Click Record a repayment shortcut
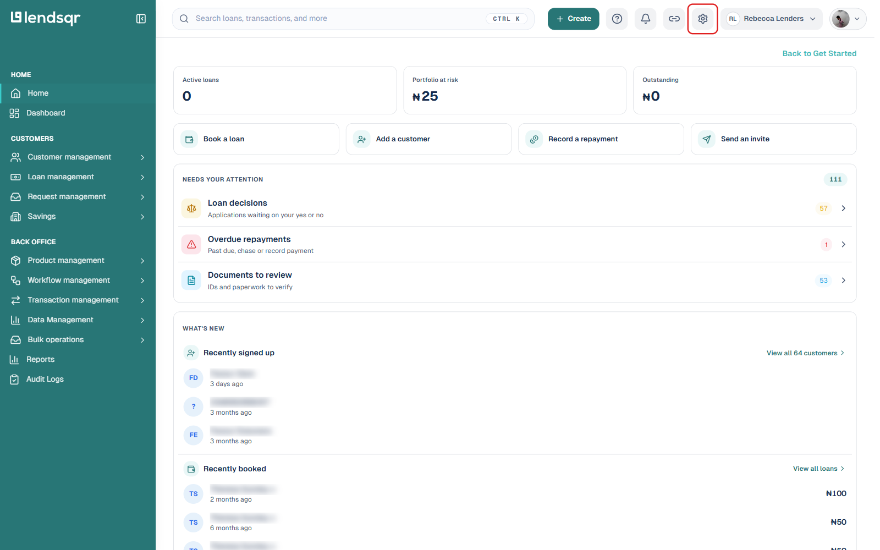Image resolution: width=880 pixels, height=550 pixels. click(x=601, y=139)
